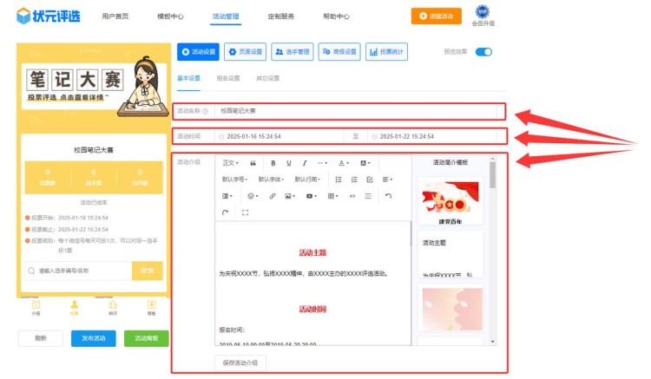Screen dimensions: 651x379
Task: Open the 正文 paragraph style dropdown
Action: [x=230, y=163]
